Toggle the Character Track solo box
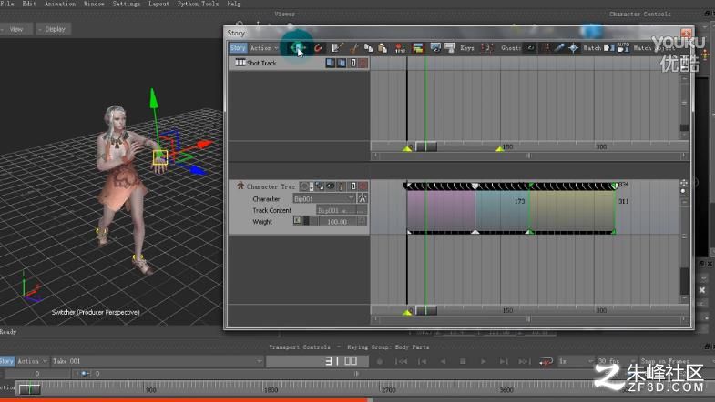Screen dimensions: 715x402 [x=352, y=186]
